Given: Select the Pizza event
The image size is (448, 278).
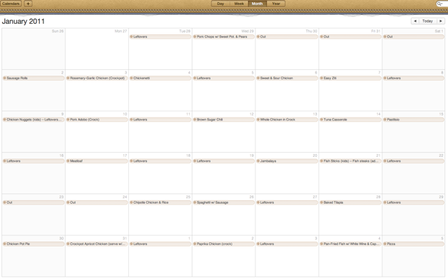Looking at the screenshot, I should coord(414,244).
